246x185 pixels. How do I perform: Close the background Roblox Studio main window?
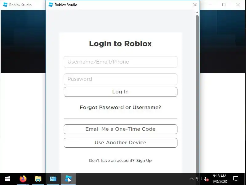(238, 5)
